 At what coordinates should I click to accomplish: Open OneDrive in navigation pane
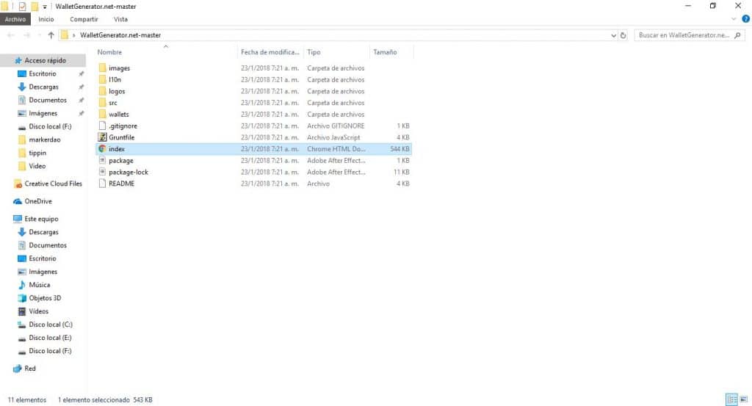coord(38,201)
